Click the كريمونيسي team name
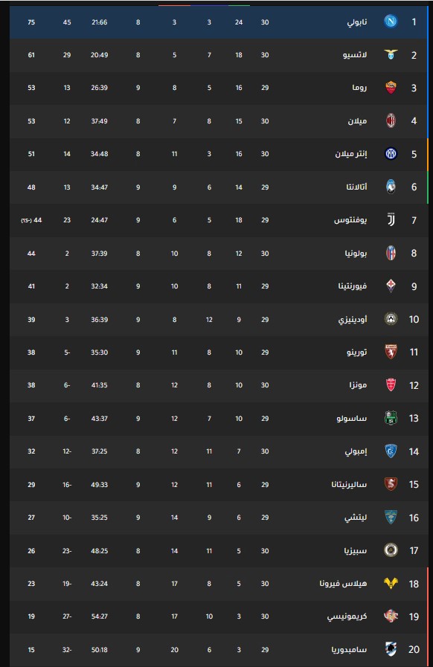This screenshot has width=433, height=667. 347,616
